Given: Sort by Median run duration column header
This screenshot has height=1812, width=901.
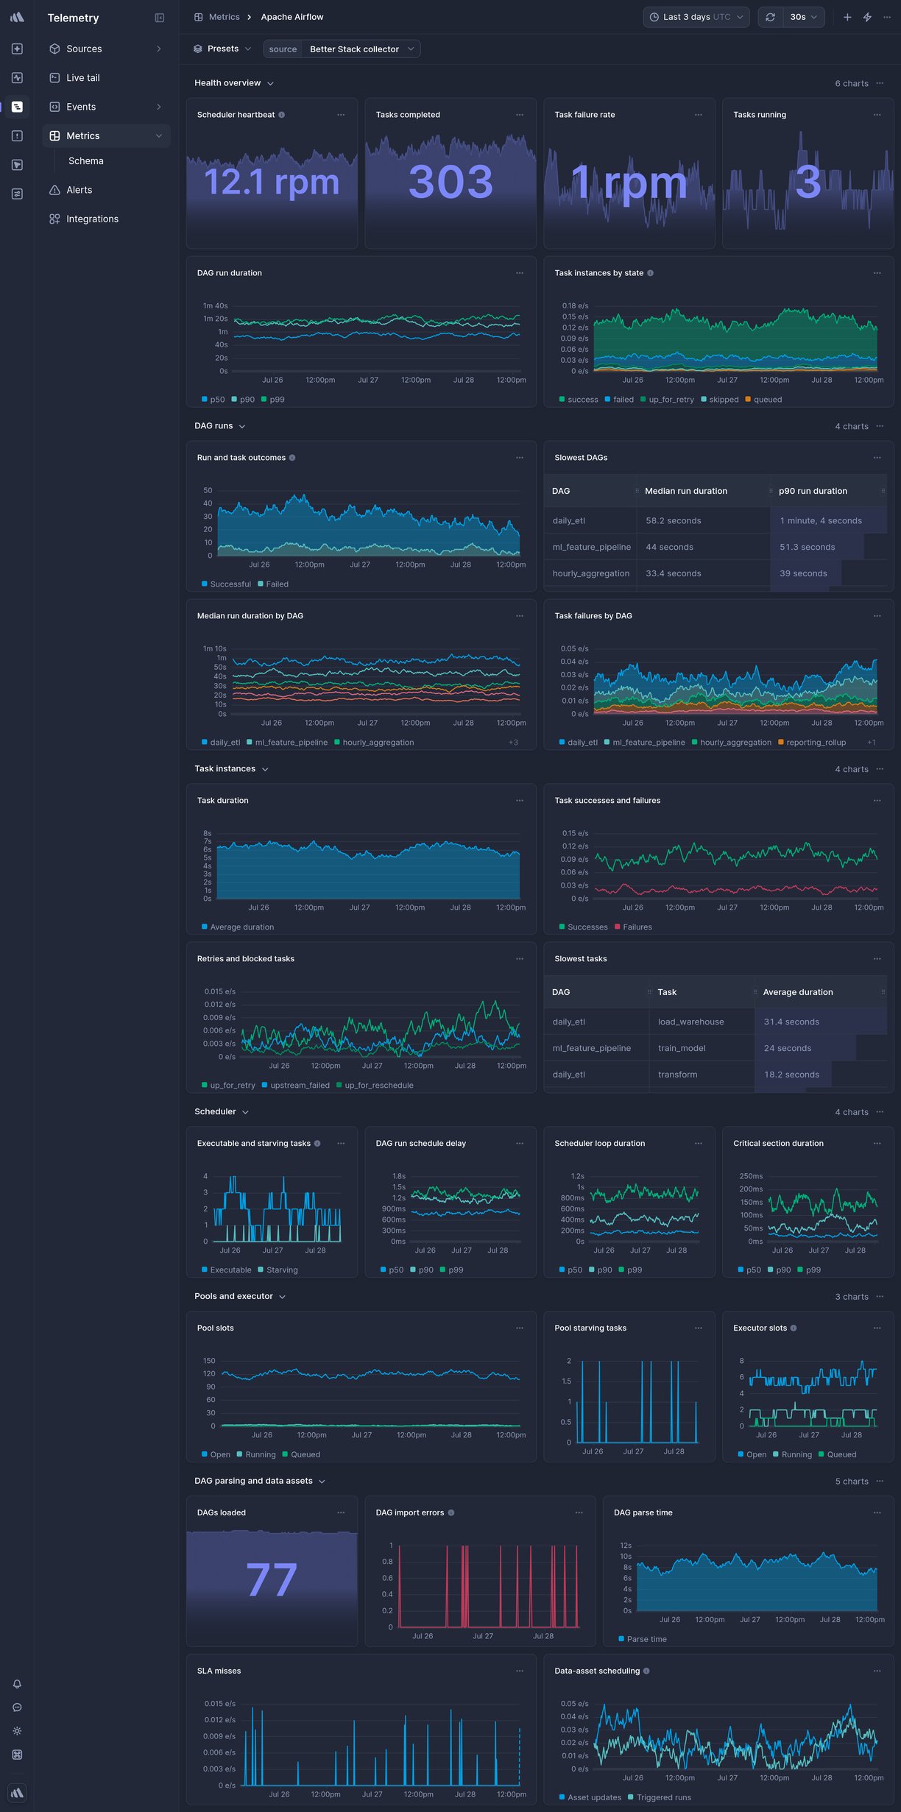Looking at the screenshot, I should pos(686,491).
